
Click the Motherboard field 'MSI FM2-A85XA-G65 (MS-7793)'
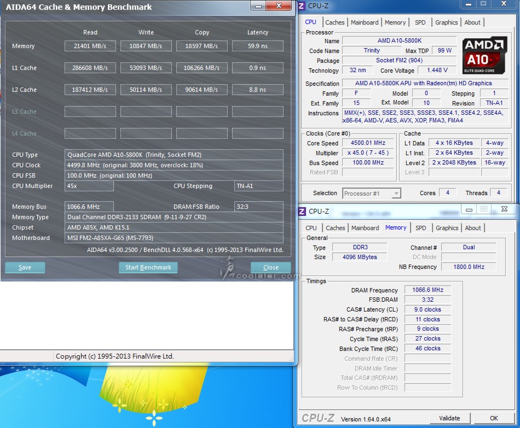click(174, 238)
